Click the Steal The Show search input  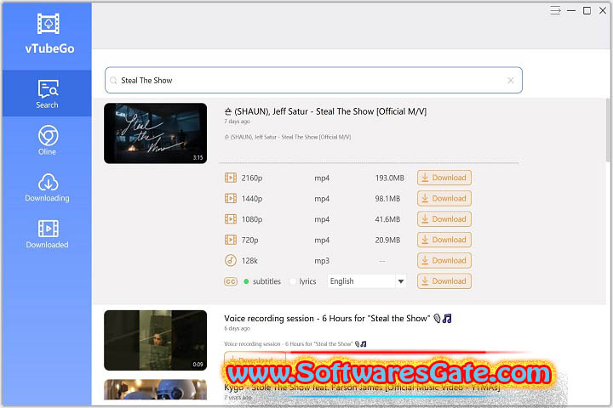click(x=312, y=80)
